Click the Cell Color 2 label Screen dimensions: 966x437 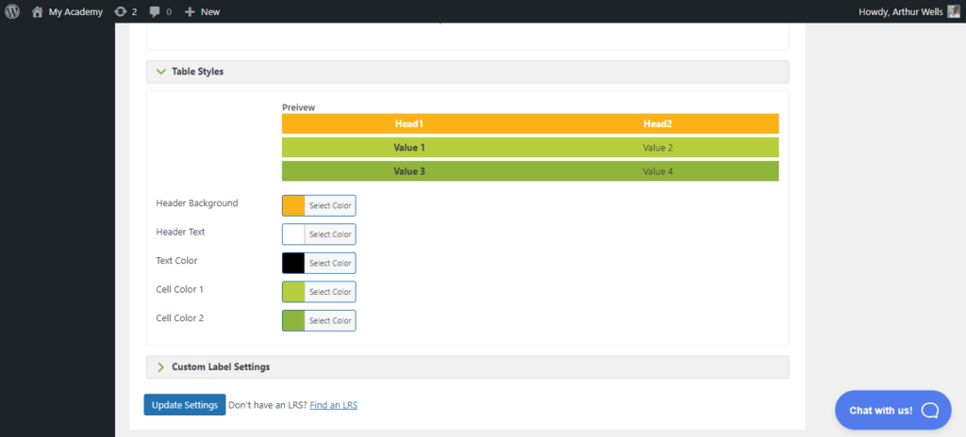tap(180, 318)
